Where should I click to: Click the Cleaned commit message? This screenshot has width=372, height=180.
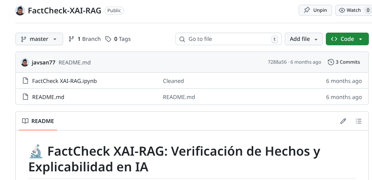[x=173, y=81]
